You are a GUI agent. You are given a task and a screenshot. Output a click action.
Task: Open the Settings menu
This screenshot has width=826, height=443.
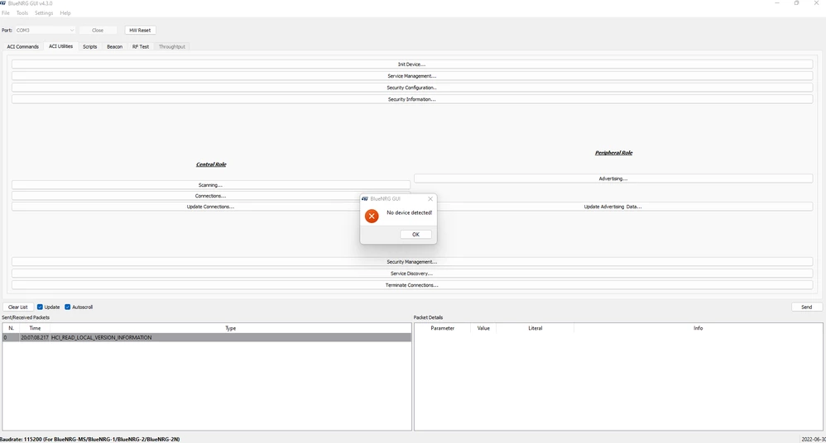pyautogui.click(x=44, y=13)
